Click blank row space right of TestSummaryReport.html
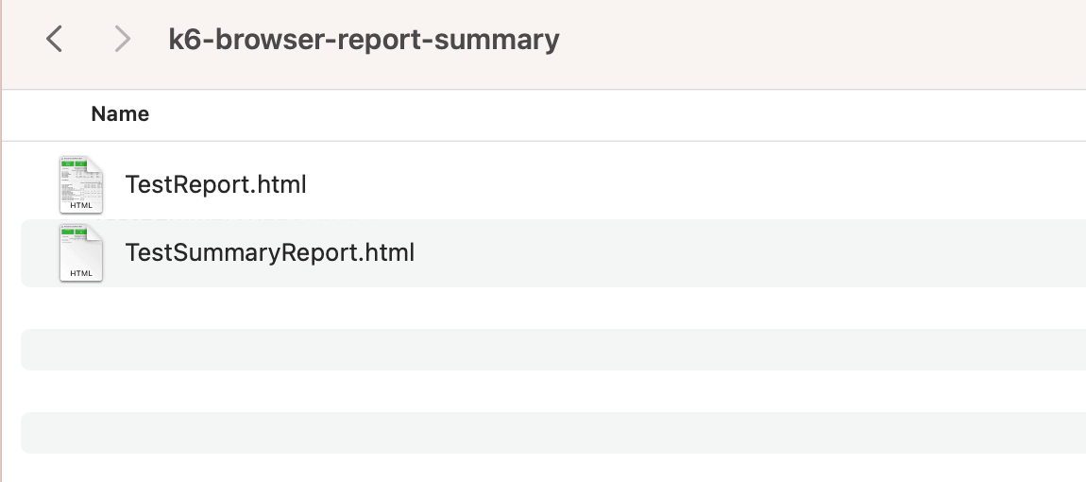The height and width of the screenshot is (482, 1086). click(x=708, y=253)
